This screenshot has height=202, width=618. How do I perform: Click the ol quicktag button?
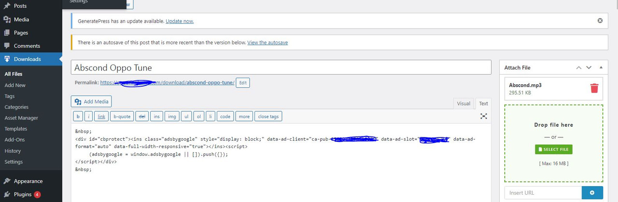[199, 116]
